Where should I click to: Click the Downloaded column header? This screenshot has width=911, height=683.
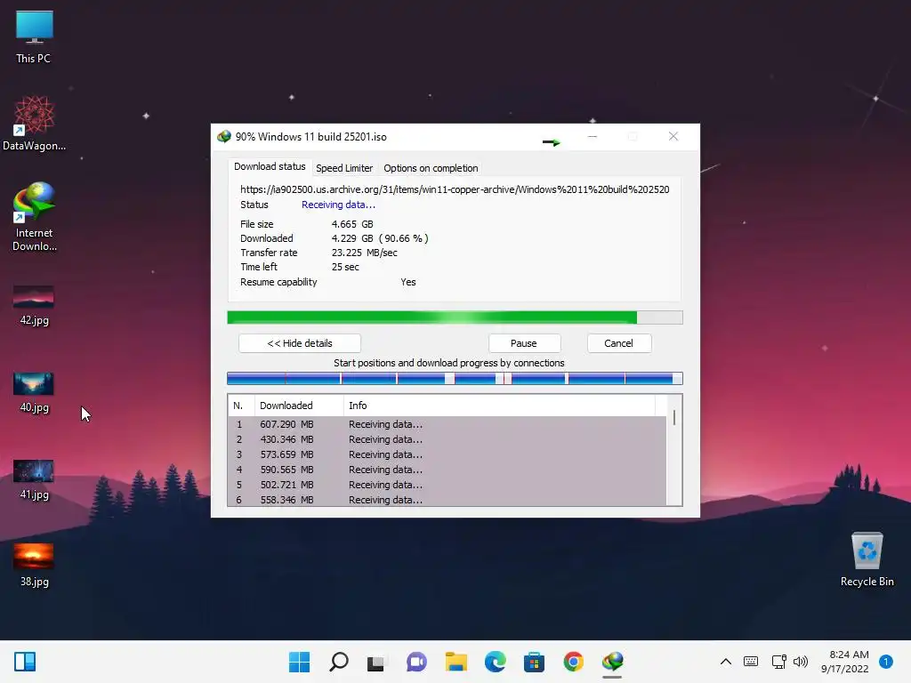click(x=299, y=406)
